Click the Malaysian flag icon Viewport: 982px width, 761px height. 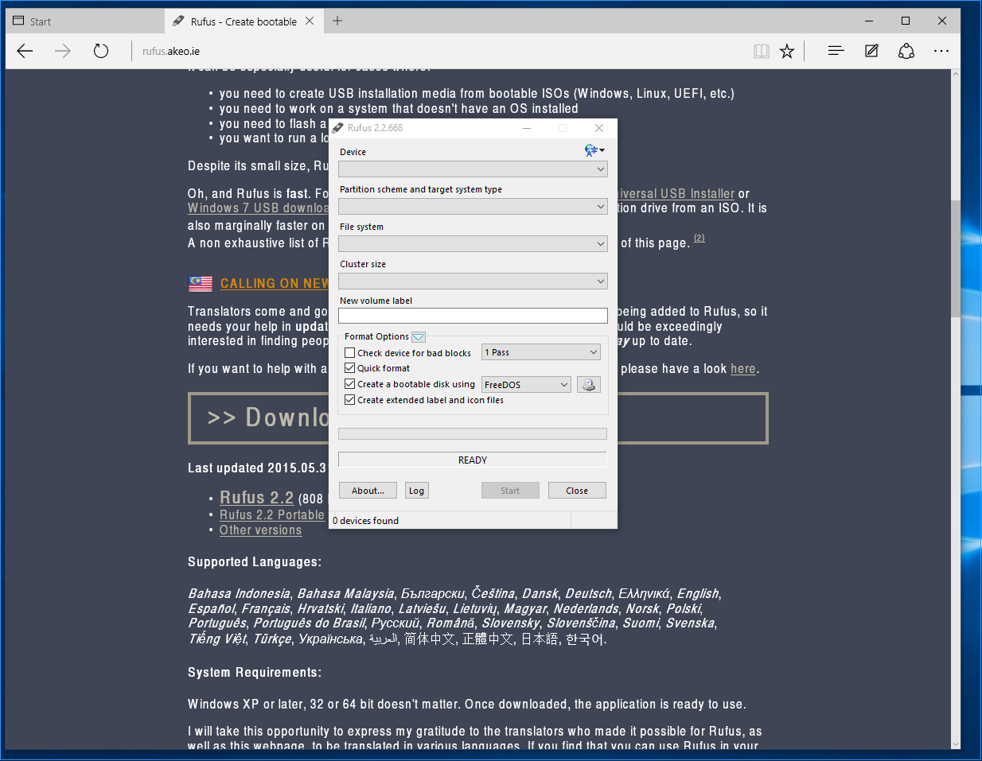[x=201, y=283]
